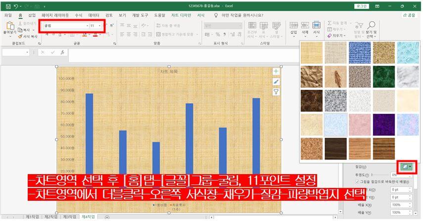
Task: Open the Insert (삽입) ribbon tab
Action: [x=32, y=15]
